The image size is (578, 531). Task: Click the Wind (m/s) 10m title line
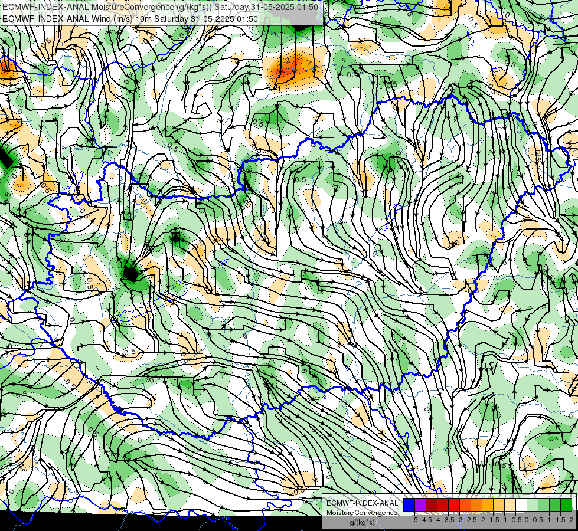click(130, 18)
